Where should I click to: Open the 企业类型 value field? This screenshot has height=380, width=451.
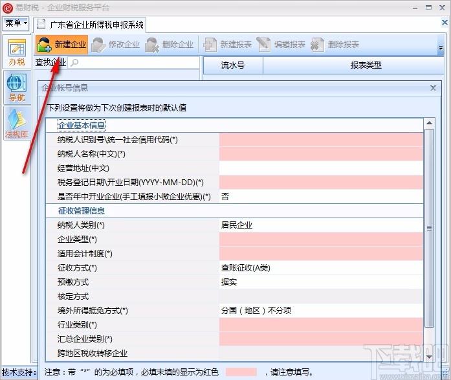tap(321, 240)
